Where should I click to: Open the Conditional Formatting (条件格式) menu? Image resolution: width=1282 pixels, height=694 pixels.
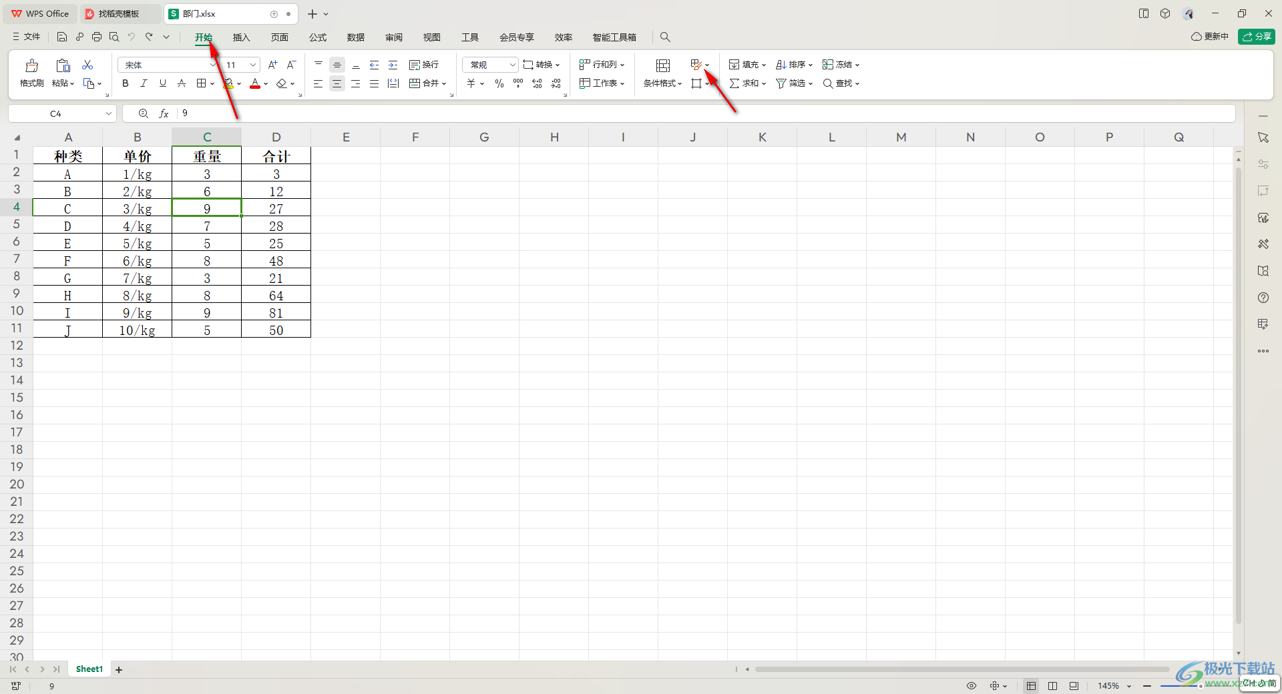(x=662, y=73)
